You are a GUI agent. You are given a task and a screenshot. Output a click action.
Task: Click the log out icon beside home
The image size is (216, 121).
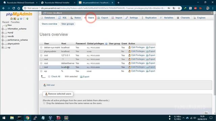15,19
